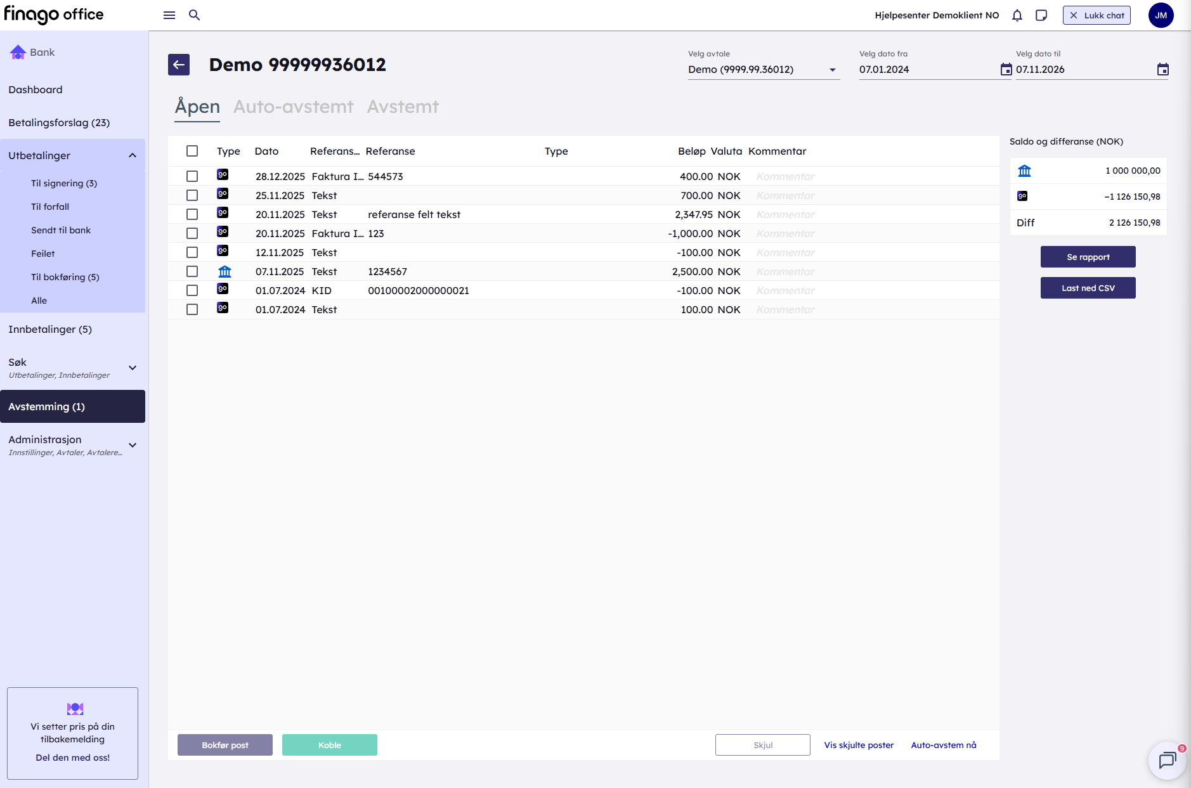The width and height of the screenshot is (1191, 788).
Task: Select the 28.12.2025 Faktura row checkbox
Action: point(192,176)
